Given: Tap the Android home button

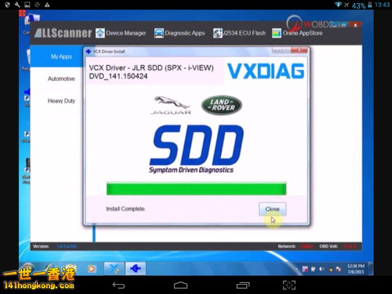Looking at the screenshot, I should (x=181, y=285).
